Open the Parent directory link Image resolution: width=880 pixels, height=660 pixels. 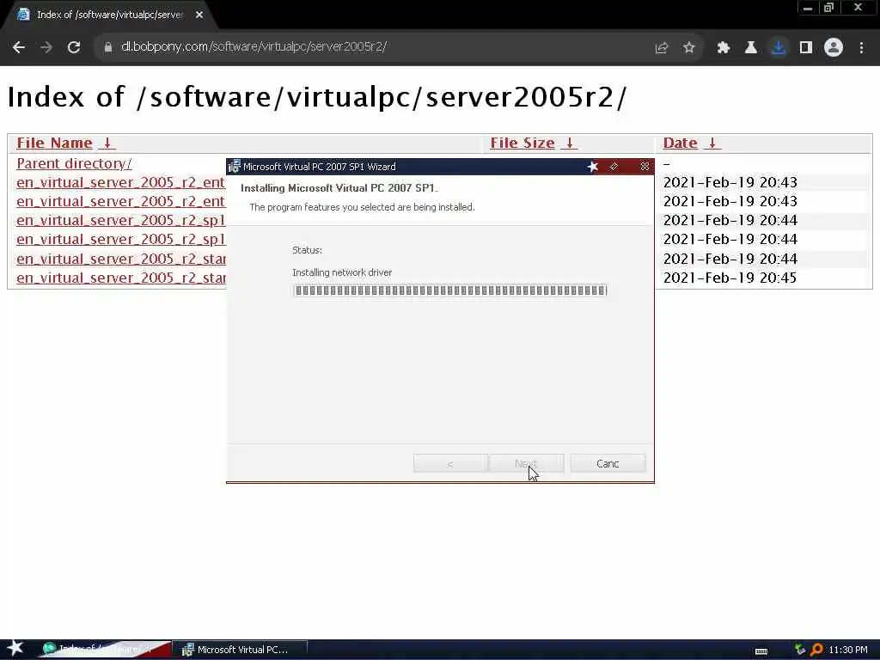pos(74,163)
